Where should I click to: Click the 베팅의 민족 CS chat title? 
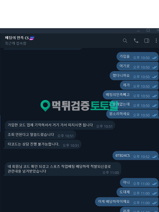click(17, 38)
